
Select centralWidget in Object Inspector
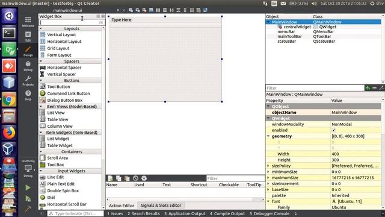pos(297,27)
